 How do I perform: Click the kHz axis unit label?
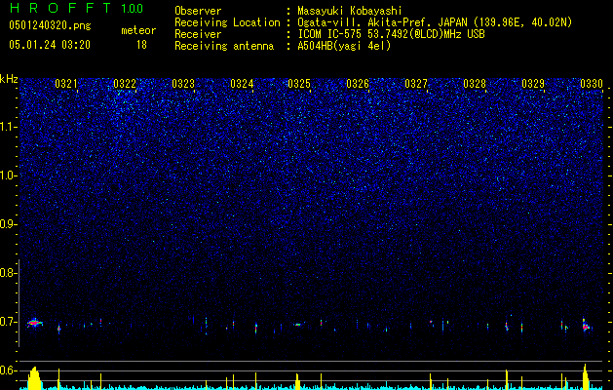9,79
